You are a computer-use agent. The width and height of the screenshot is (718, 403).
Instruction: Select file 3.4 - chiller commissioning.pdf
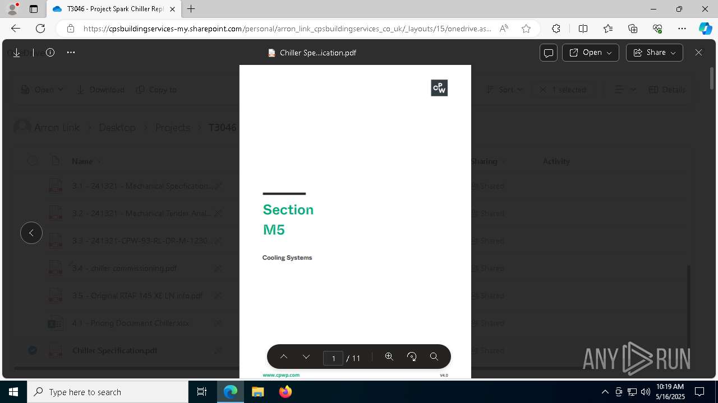point(125,268)
